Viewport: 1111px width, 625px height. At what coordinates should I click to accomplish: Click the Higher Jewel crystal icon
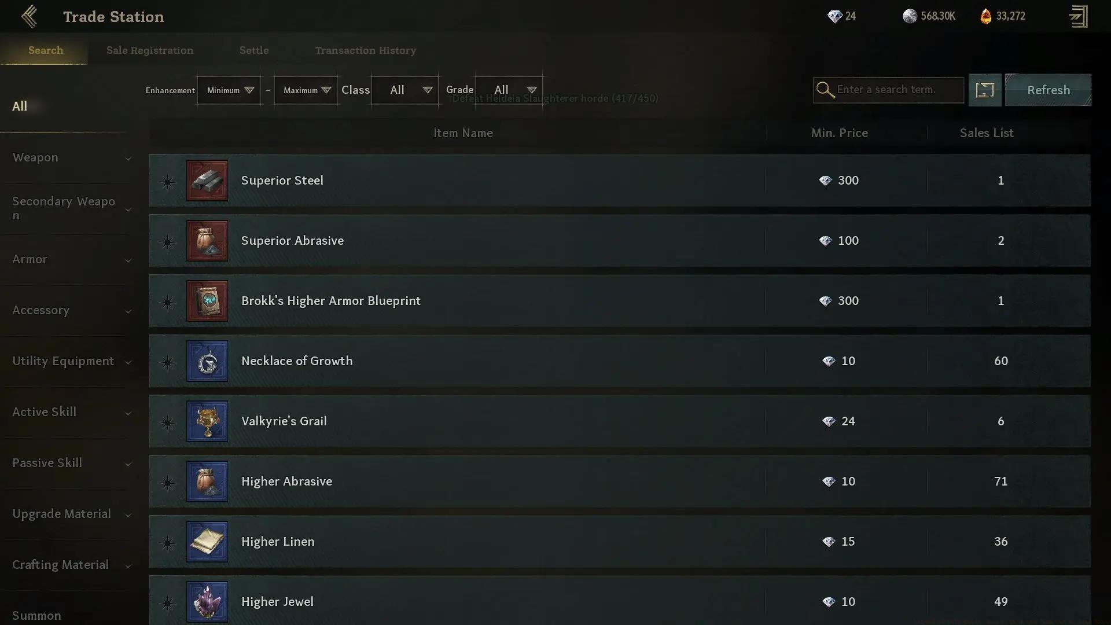pos(207,602)
